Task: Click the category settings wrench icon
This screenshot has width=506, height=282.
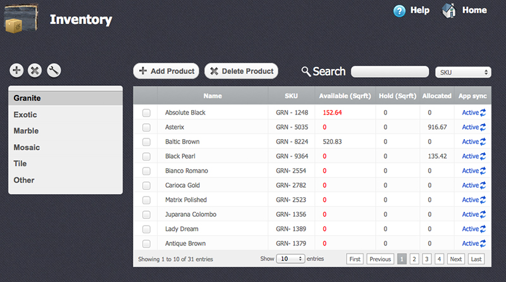Action: pyautogui.click(x=54, y=71)
